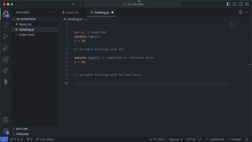Open the Extensions view icon
Viewport: 252px width, 142px height.
click(x=6, y=59)
